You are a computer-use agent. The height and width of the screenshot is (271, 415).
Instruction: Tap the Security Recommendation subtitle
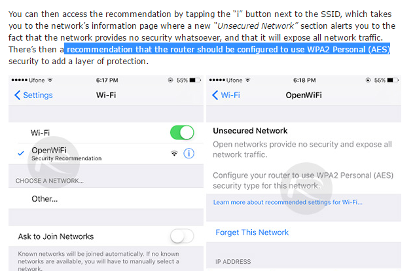pyautogui.click(x=66, y=158)
